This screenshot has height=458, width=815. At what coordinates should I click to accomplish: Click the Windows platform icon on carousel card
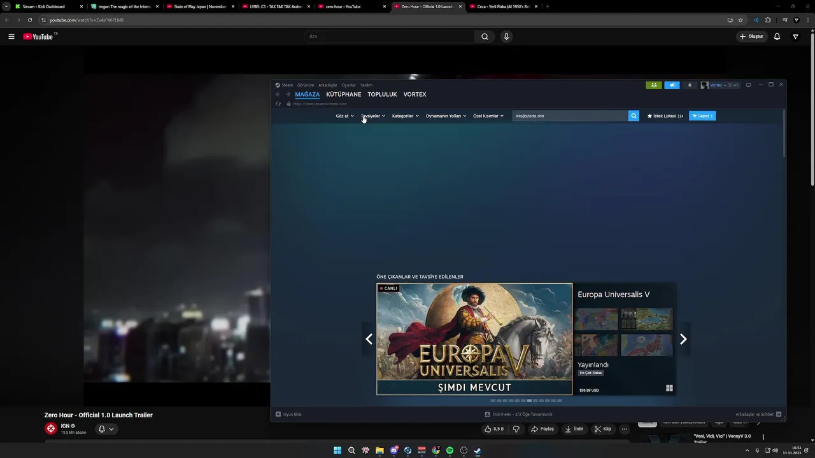tap(669, 388)
